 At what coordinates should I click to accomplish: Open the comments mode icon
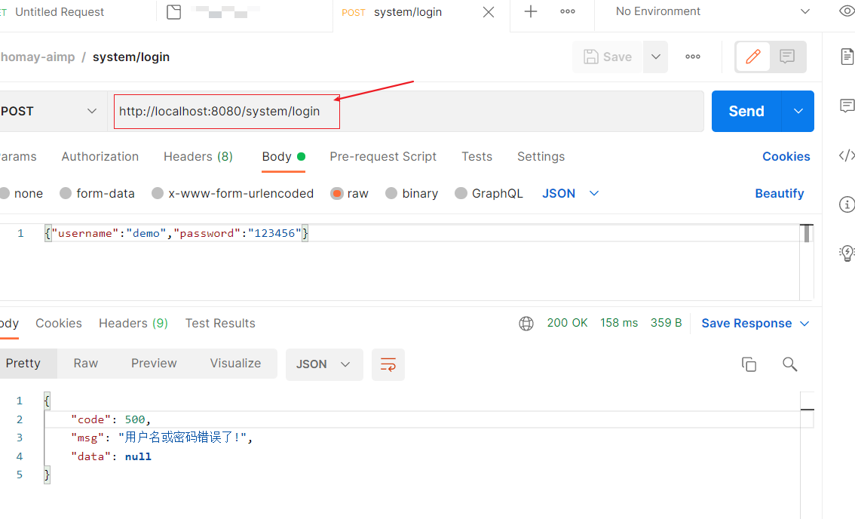tap(787, 57)
